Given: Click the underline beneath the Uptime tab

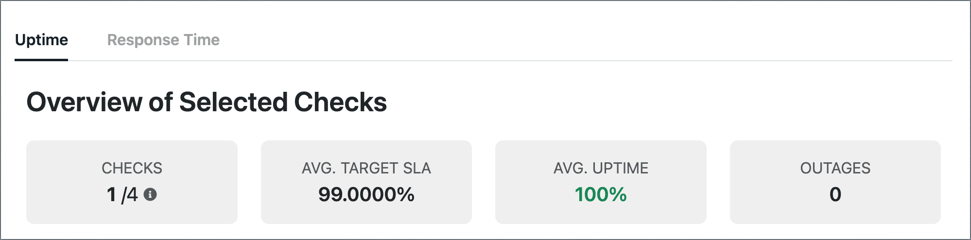Looking at the screenshot, I should click(x=41, y=60).
